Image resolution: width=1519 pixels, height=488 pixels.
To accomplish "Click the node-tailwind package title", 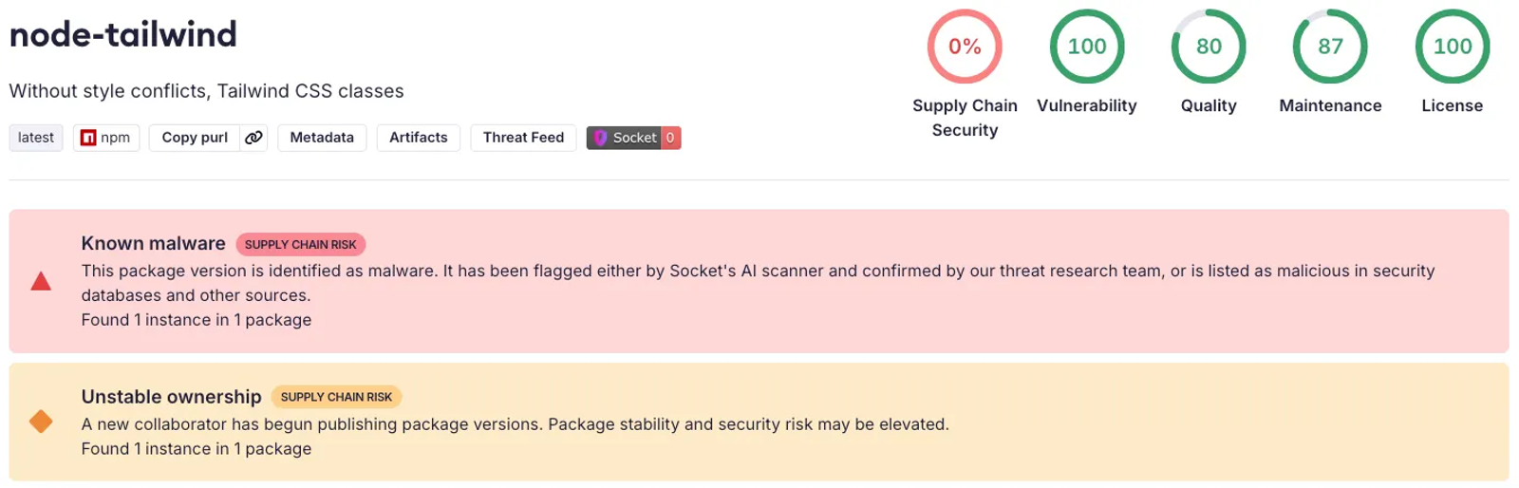I will (x=123, y=35).
